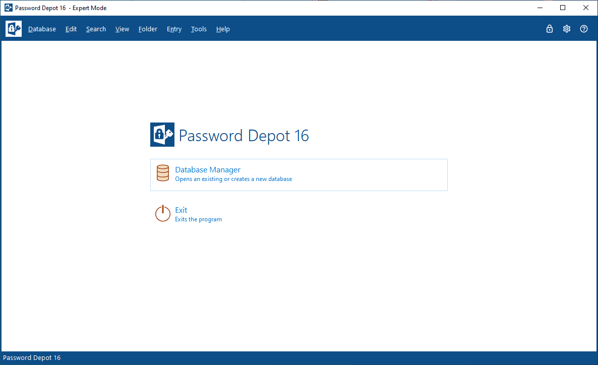
Task: Click 'Opens an existing or creates a new database' text
Action: (x=233, y=179)
